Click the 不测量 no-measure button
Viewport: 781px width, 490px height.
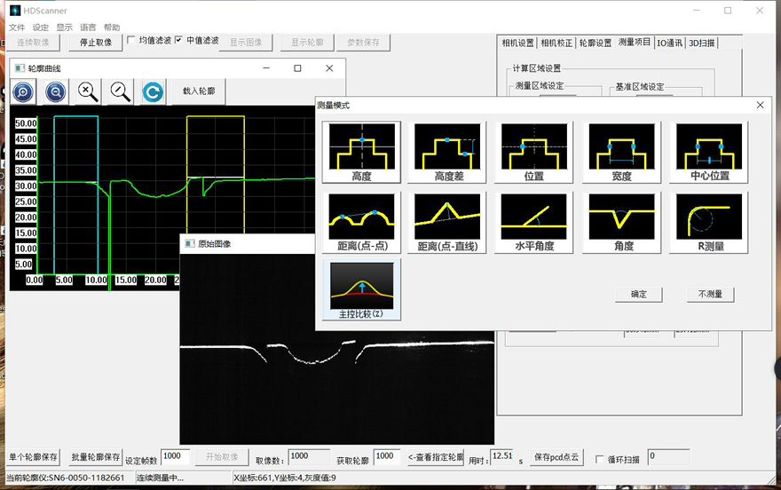pos(710,295)
